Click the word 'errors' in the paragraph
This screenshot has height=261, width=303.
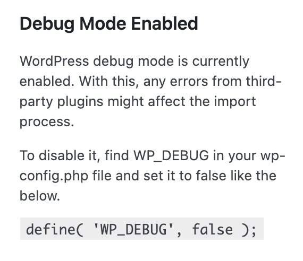point(189,82)
